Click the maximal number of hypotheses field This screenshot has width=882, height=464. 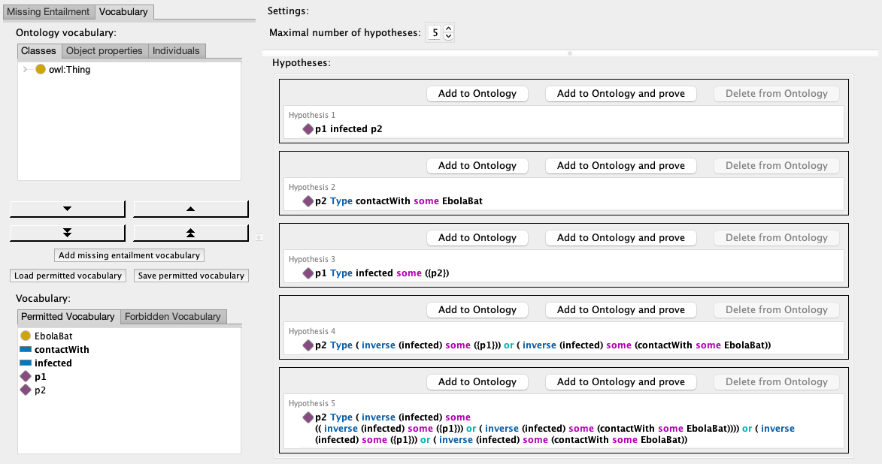coord(435,33)
